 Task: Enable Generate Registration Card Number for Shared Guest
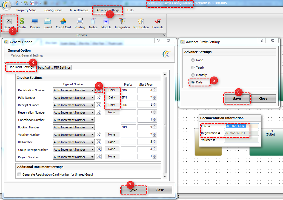19,174
